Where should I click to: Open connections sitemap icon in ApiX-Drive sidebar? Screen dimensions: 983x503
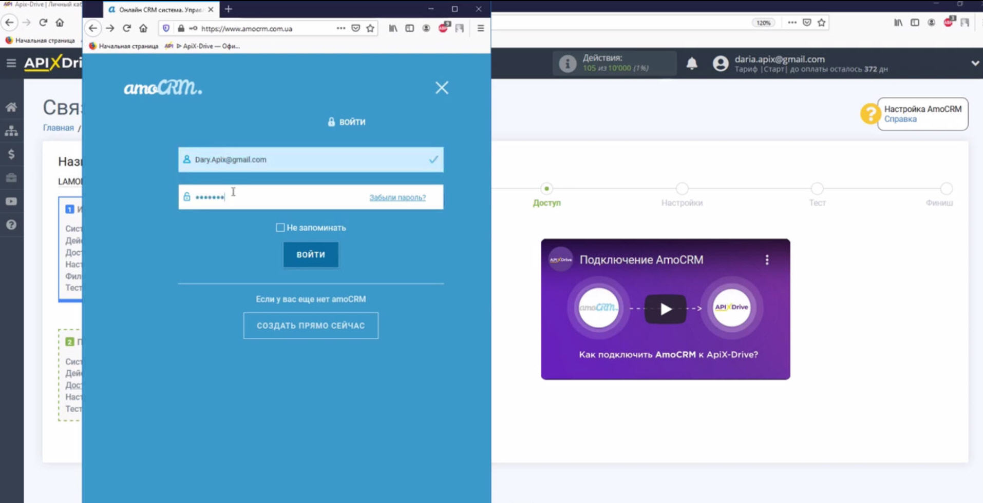(11, 131)
